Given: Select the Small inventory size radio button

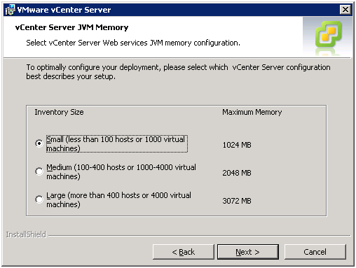Looking at the screenshot, I should [39, 143].
